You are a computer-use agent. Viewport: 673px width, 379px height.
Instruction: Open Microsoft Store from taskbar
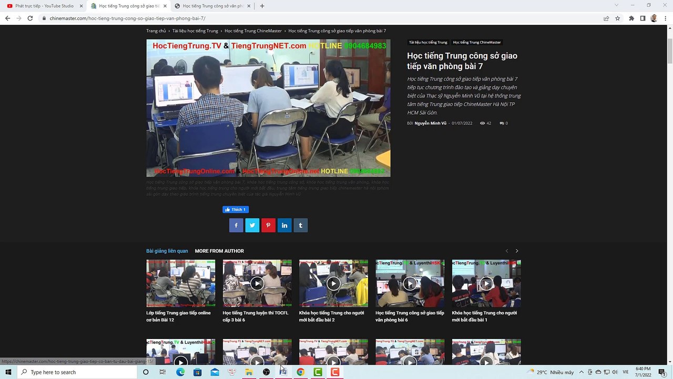point(197,372)
